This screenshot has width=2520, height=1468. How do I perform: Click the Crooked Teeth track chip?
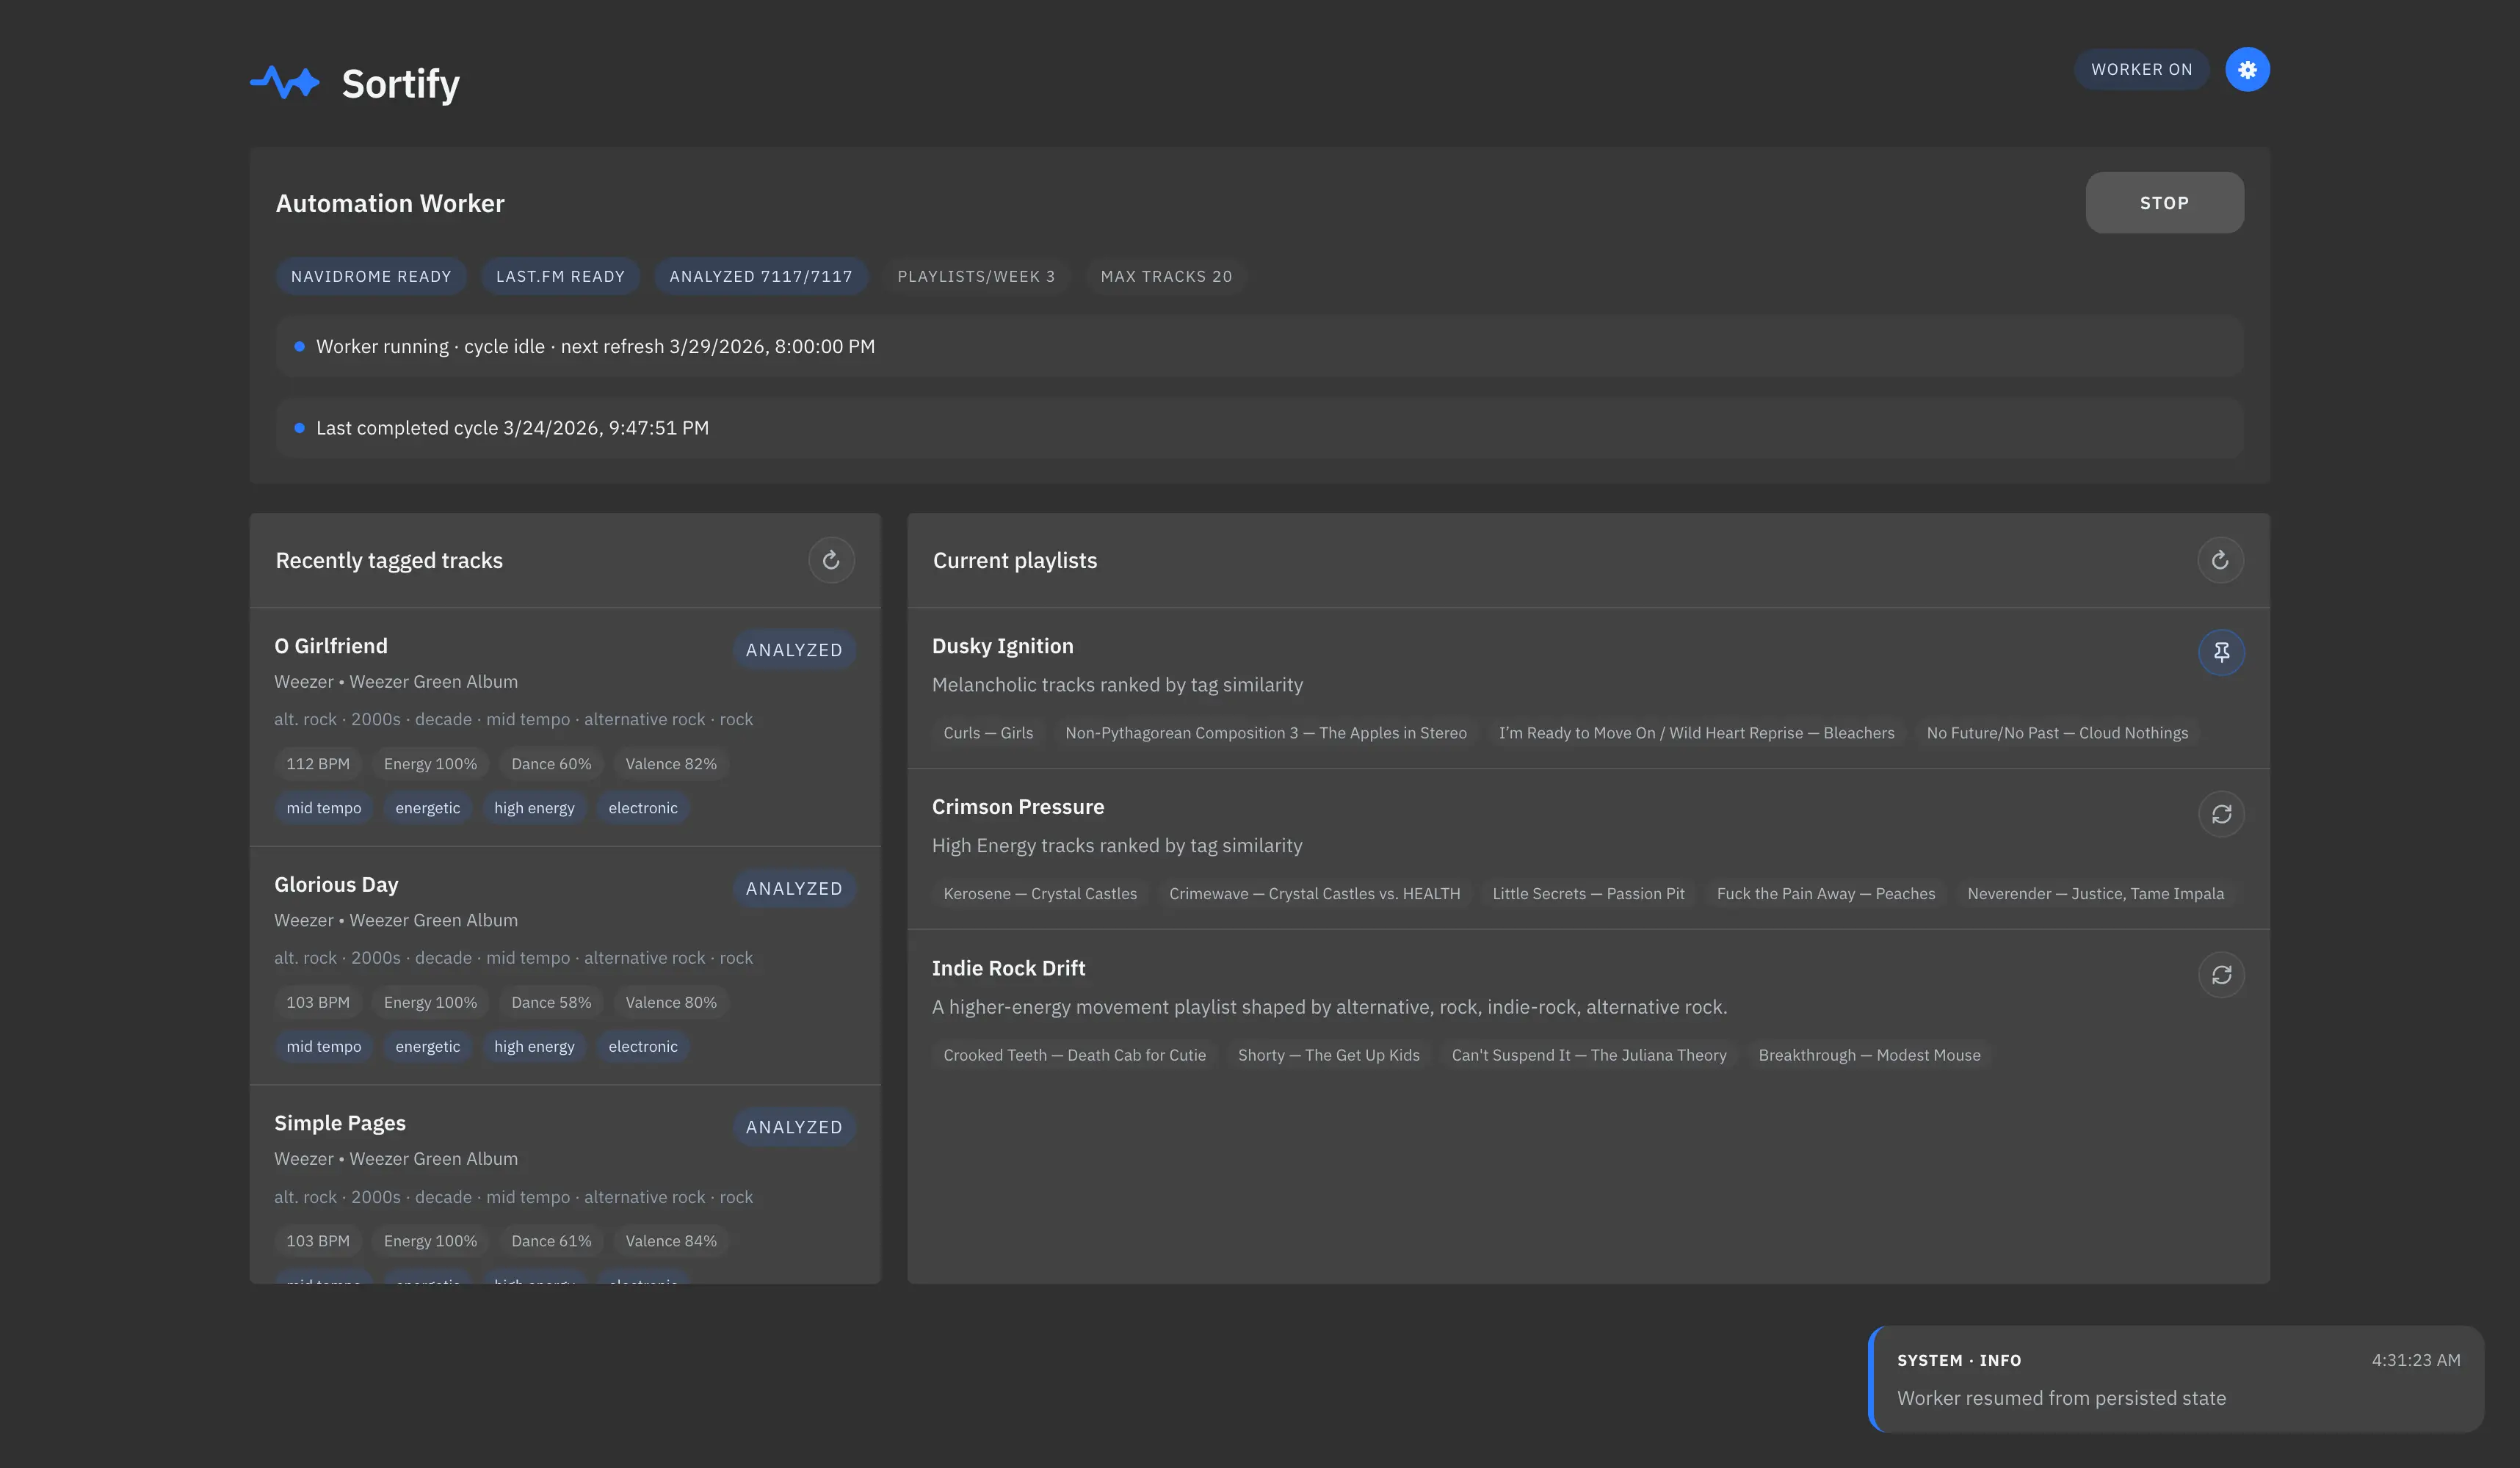coord(1075,1055)
